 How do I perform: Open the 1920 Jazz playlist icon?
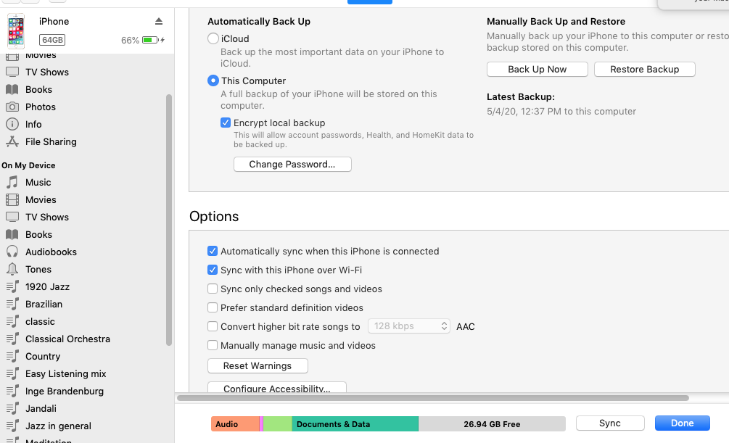pyautogui.click(x=12, y=286)
